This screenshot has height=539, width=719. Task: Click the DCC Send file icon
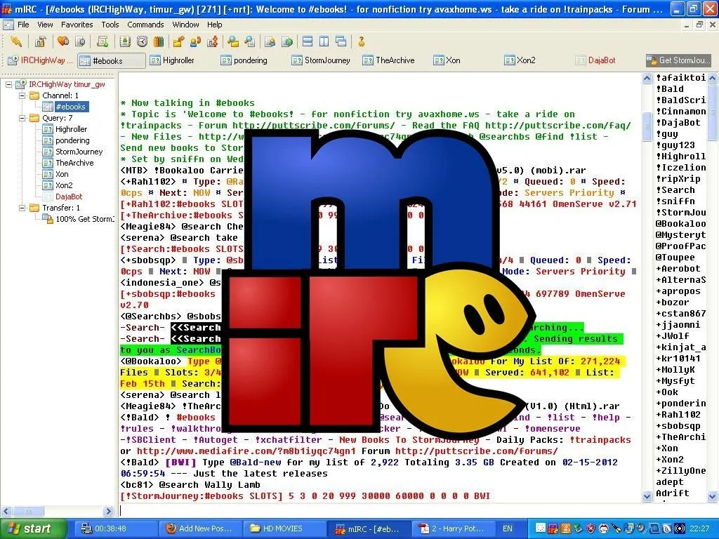point(179,41)
